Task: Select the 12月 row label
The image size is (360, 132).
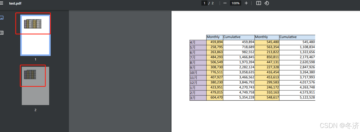Action: click(x=194, y=83)
